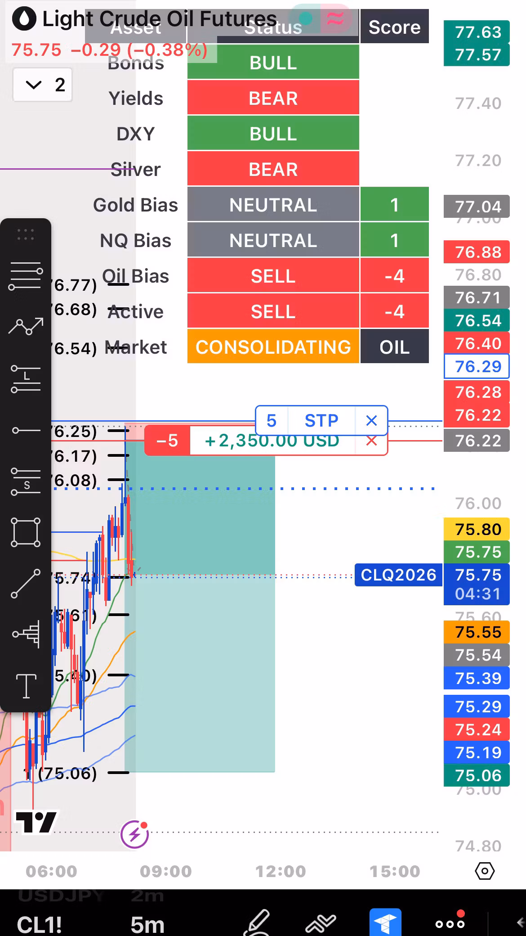
Task: Open the rectangle shape tool
Action: tap(26, 532)
